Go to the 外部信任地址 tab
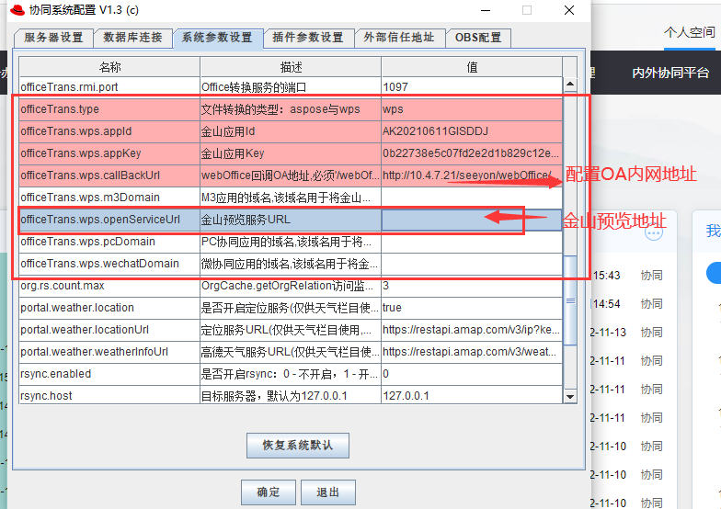 pos(399,38)
